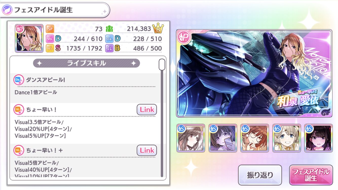
Task: Click the ちょー早い! visual skill icon
Action: pos(19,110)
